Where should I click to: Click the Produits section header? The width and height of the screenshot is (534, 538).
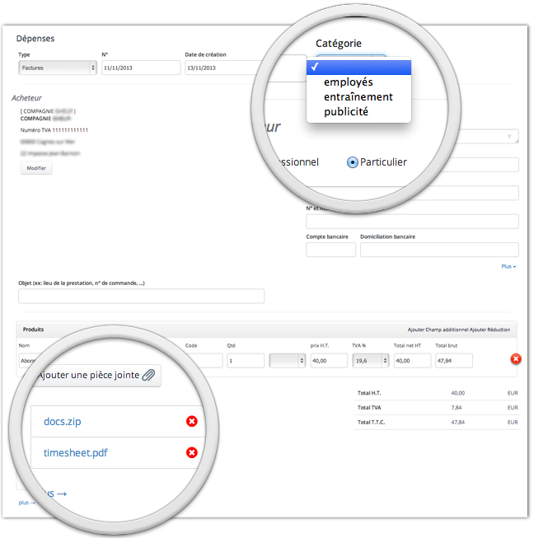(33, 330)
